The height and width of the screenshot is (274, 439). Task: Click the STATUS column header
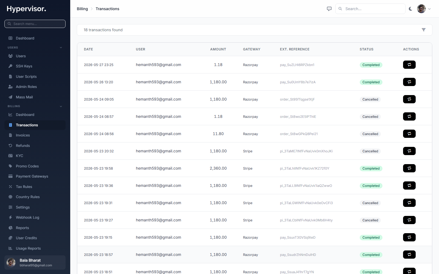click(x=367, y=49)
